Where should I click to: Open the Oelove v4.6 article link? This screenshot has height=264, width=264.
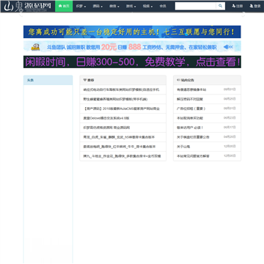(x=106, y=118)
